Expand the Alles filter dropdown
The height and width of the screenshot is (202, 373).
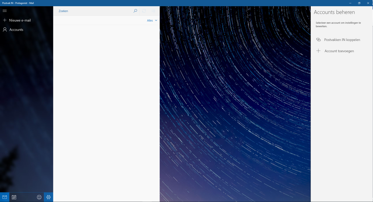(152, 20)
